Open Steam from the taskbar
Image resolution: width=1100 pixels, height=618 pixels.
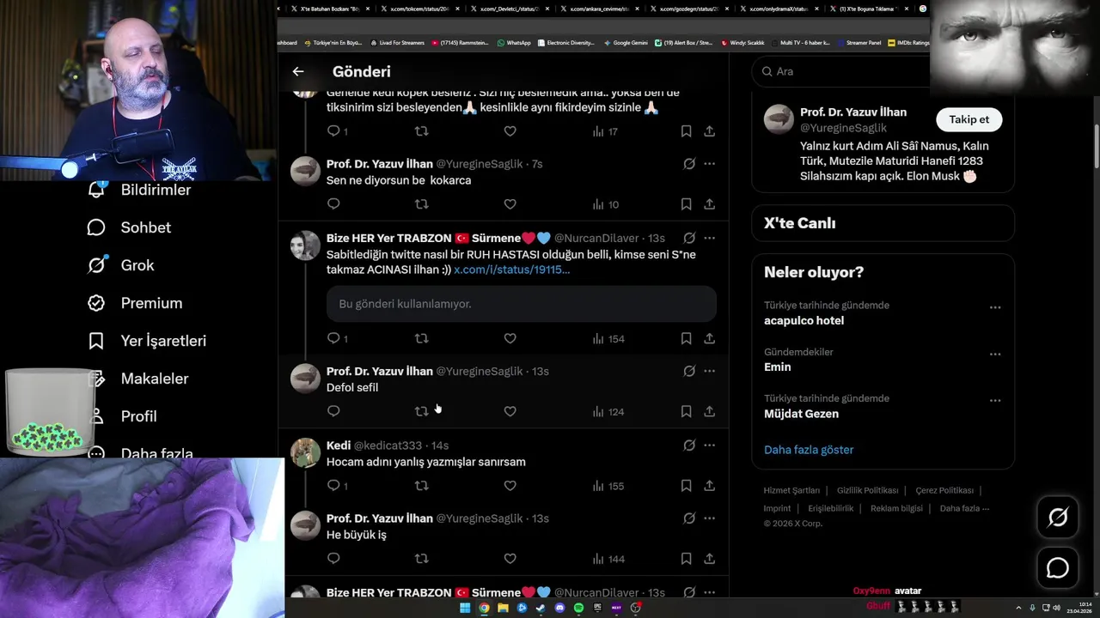coord(541,608)
